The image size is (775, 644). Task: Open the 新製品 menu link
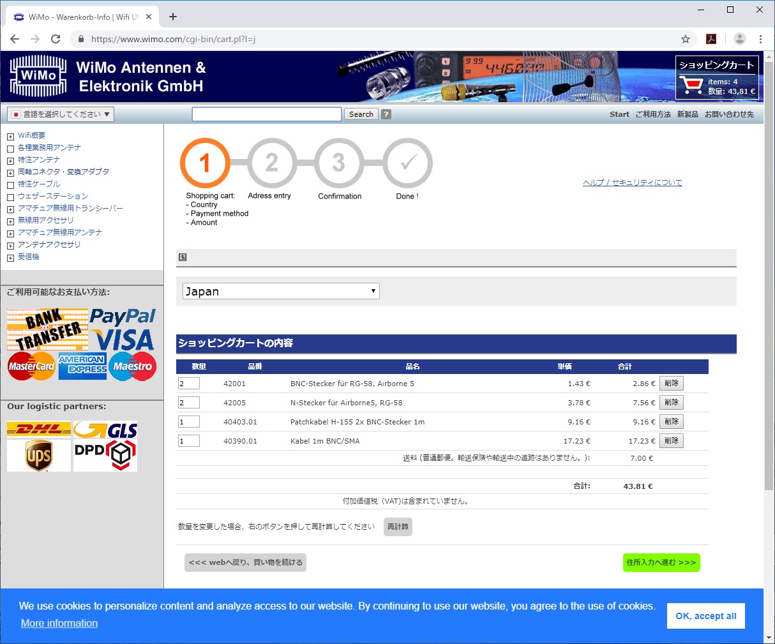(688, 114)
